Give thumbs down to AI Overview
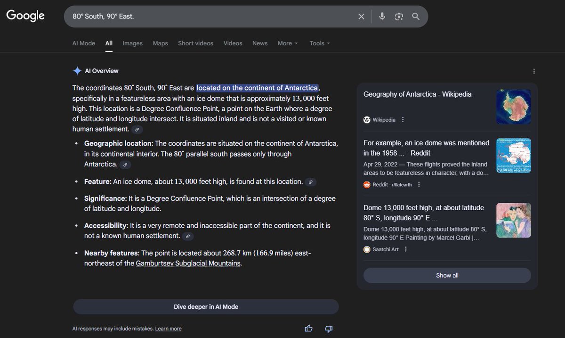Image resolution: width=565 pixels, height=338 pixels. [x=329, y=329]
